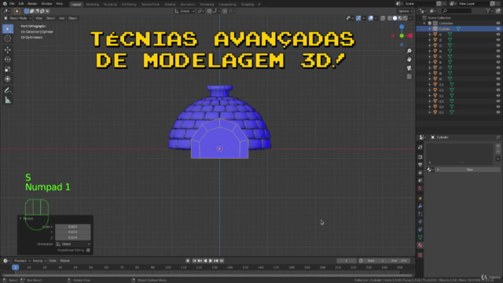503x283 pixels.
Task: Open the Keying dropdown in timeline
Action: coord(39,261)
